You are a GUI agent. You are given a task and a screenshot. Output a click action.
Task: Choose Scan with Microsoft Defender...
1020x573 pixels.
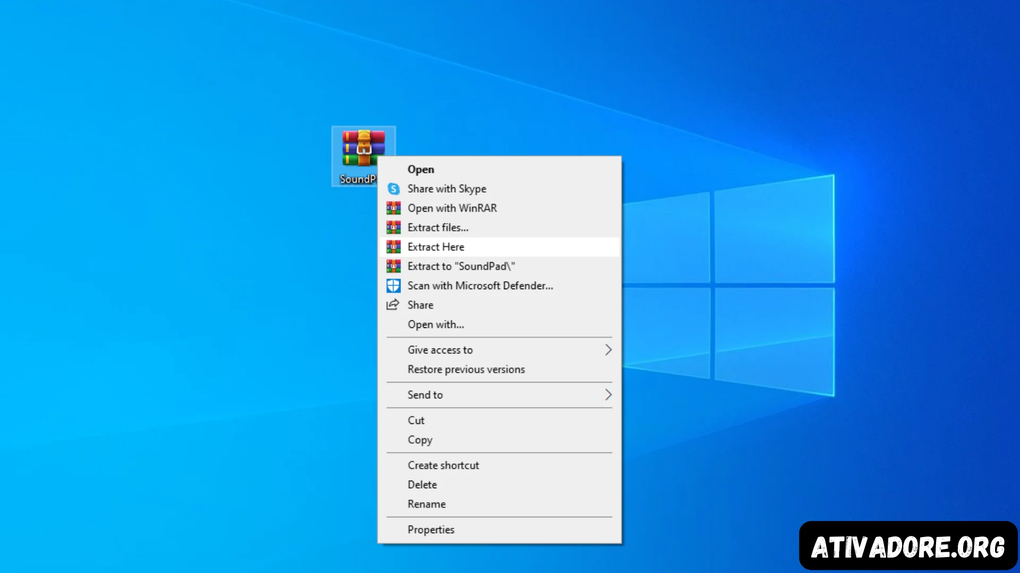click(499, 285)
